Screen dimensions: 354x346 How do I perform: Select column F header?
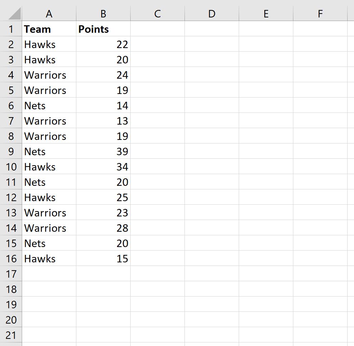(x=320, y=14)
